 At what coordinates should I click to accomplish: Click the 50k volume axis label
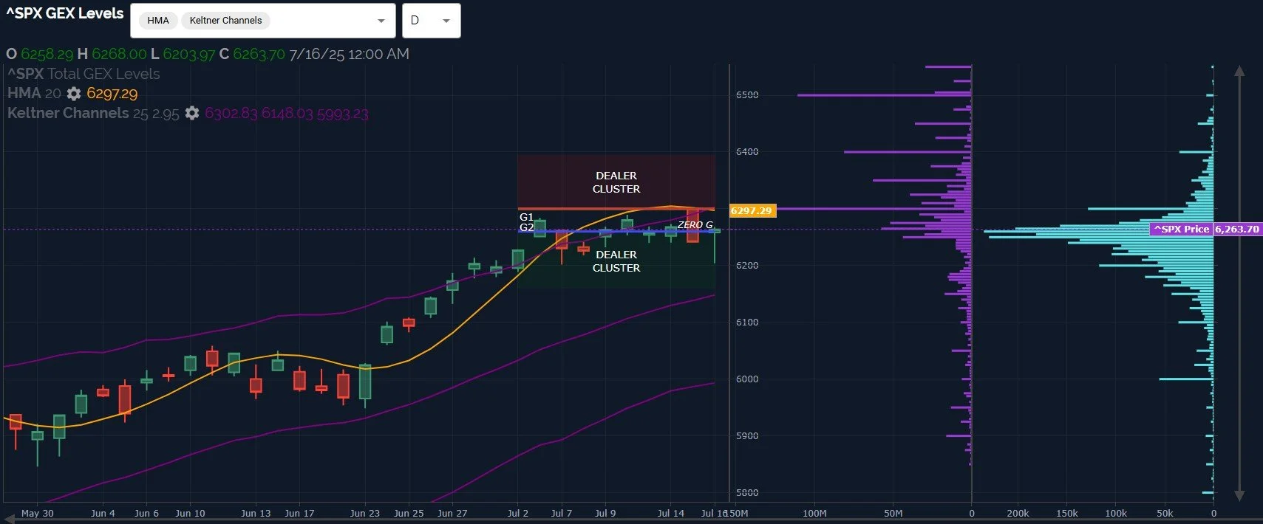click(1165, 513)
